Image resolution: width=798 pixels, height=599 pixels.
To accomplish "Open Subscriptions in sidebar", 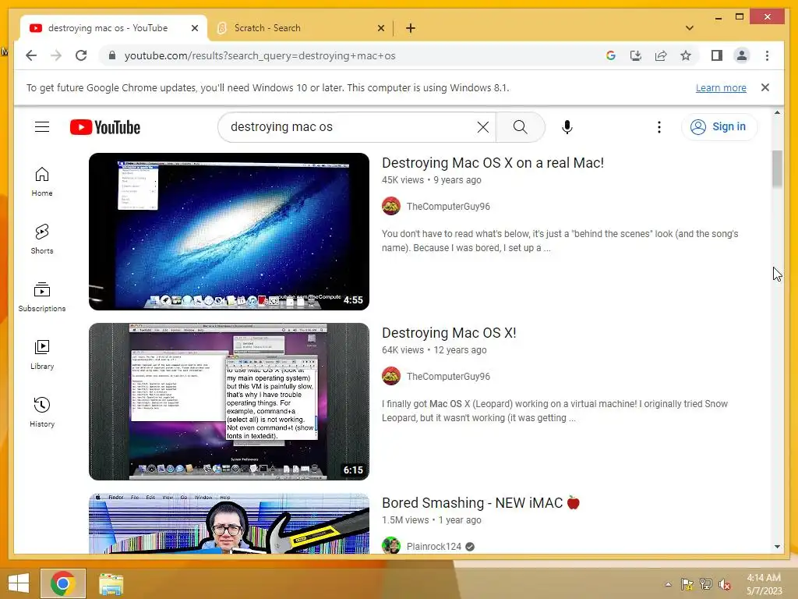I will pyautogui.click(x=42, y=297).
